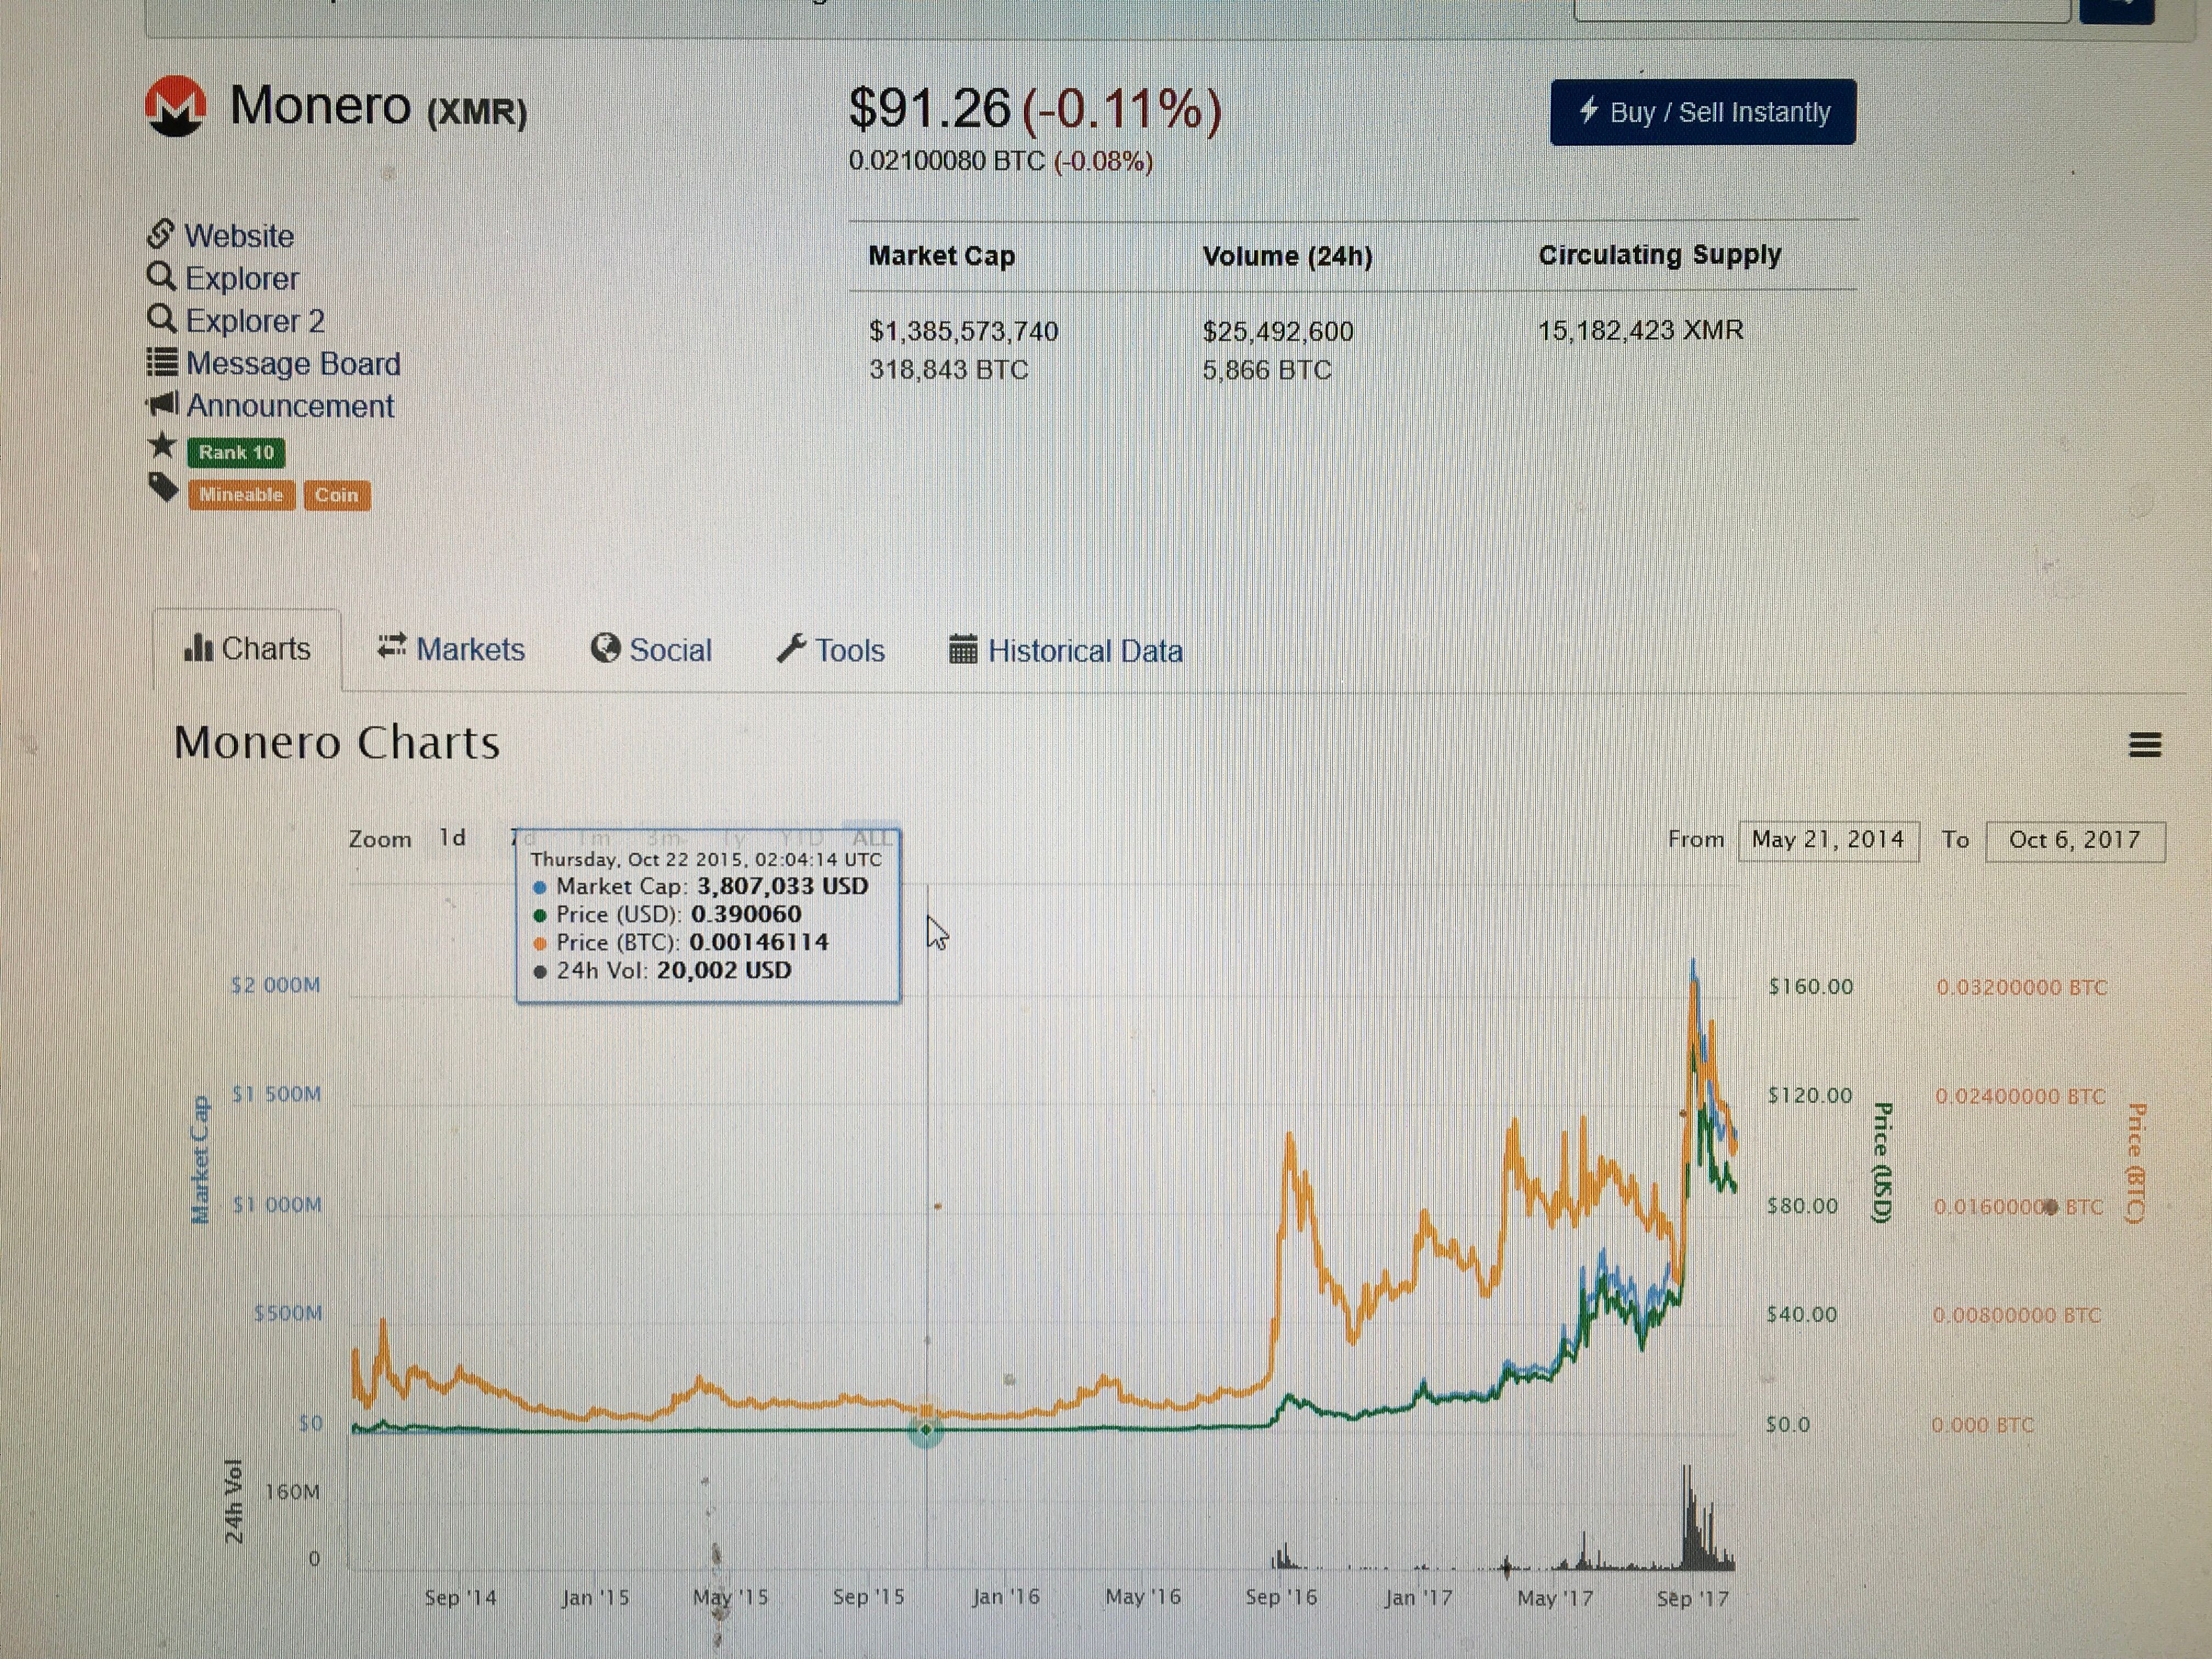The width and height of the screenshot is (2212, 1659).
Task: Click the star icon beside Rank 10
Action: [162, 445]
